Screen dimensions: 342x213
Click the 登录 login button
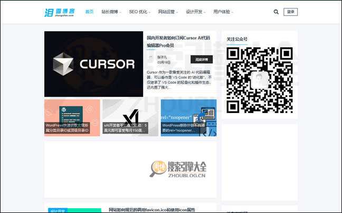290,12
